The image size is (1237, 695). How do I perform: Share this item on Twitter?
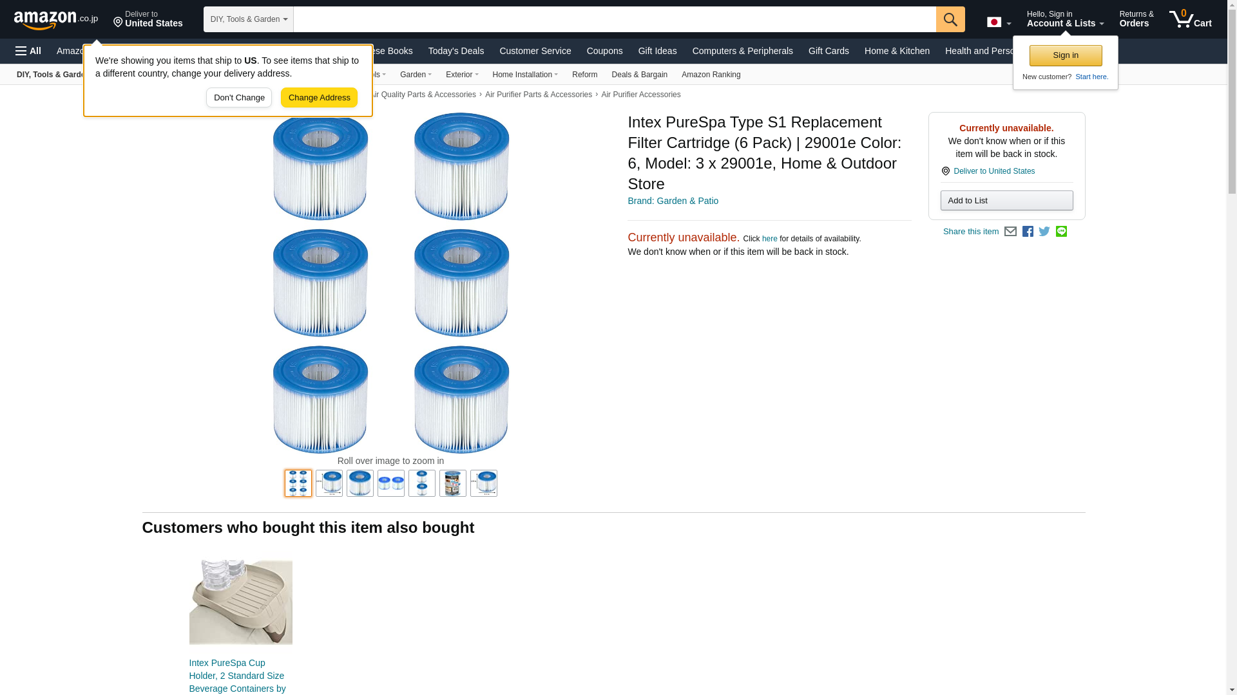coord(1044,232)
